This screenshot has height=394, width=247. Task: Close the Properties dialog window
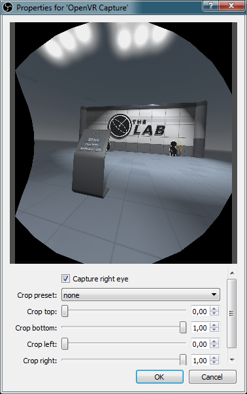(231, 5)
